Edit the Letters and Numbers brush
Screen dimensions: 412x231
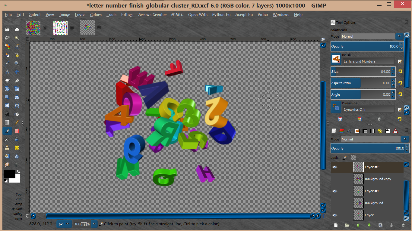click(400, 61)
